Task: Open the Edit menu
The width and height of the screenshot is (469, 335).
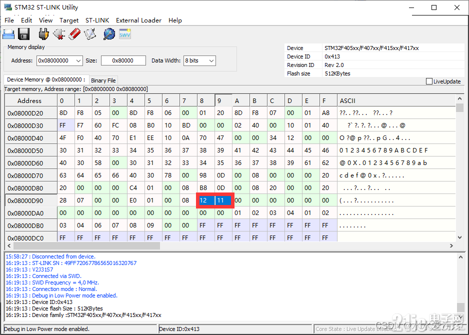Action: [26, 20]
